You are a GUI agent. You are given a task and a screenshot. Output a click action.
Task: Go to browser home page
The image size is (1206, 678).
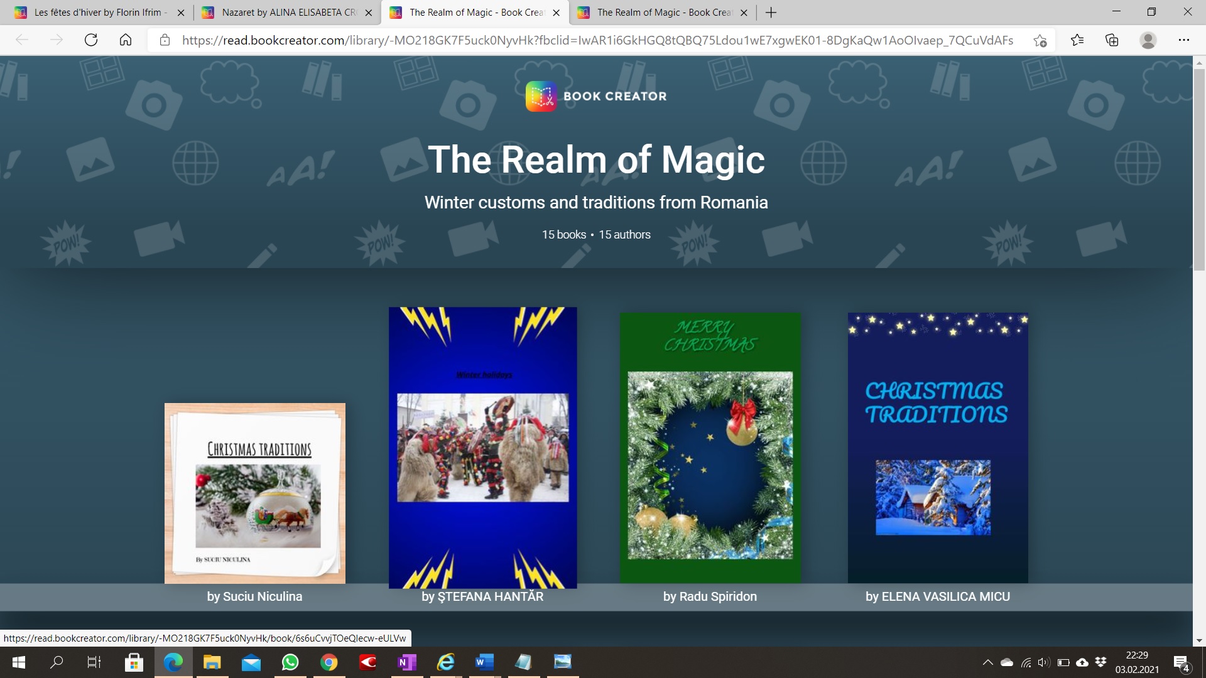pos(126,40)
